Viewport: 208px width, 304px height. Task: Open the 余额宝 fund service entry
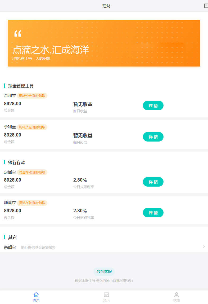(10, 247)
